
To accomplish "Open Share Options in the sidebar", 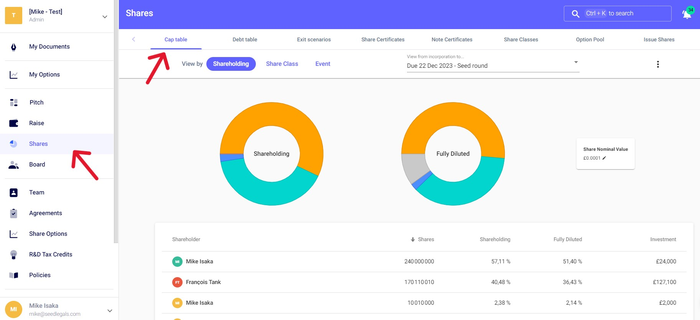I will pyautogui.click(x=48, y=234).
